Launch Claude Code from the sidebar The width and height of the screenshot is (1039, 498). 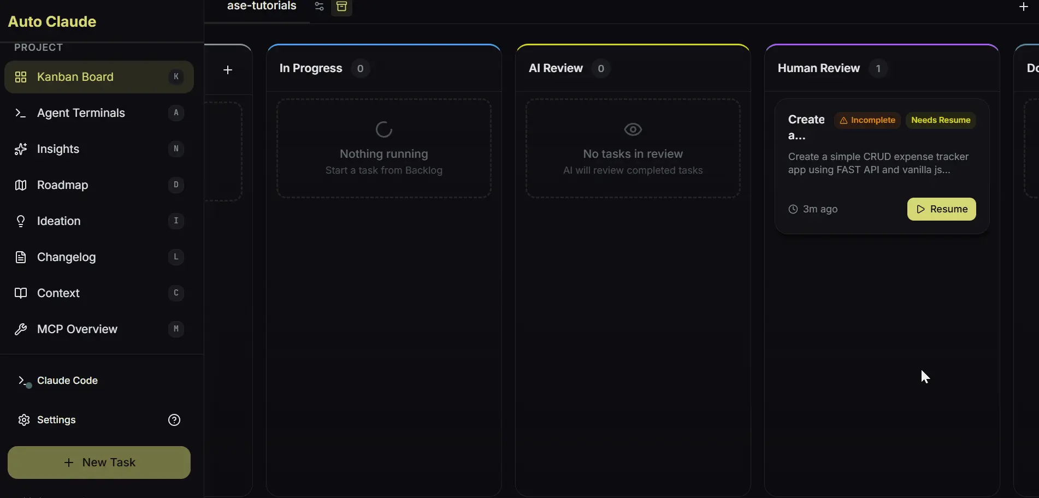point(67,381)
